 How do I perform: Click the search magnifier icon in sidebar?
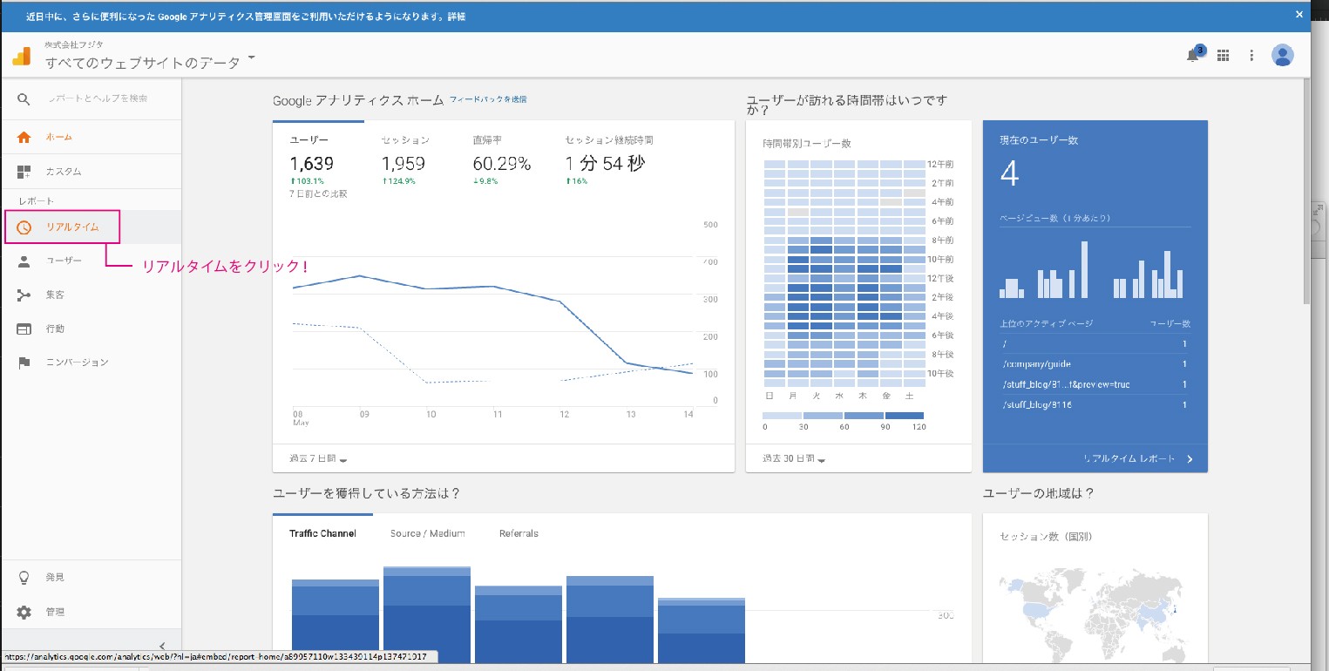24,99
